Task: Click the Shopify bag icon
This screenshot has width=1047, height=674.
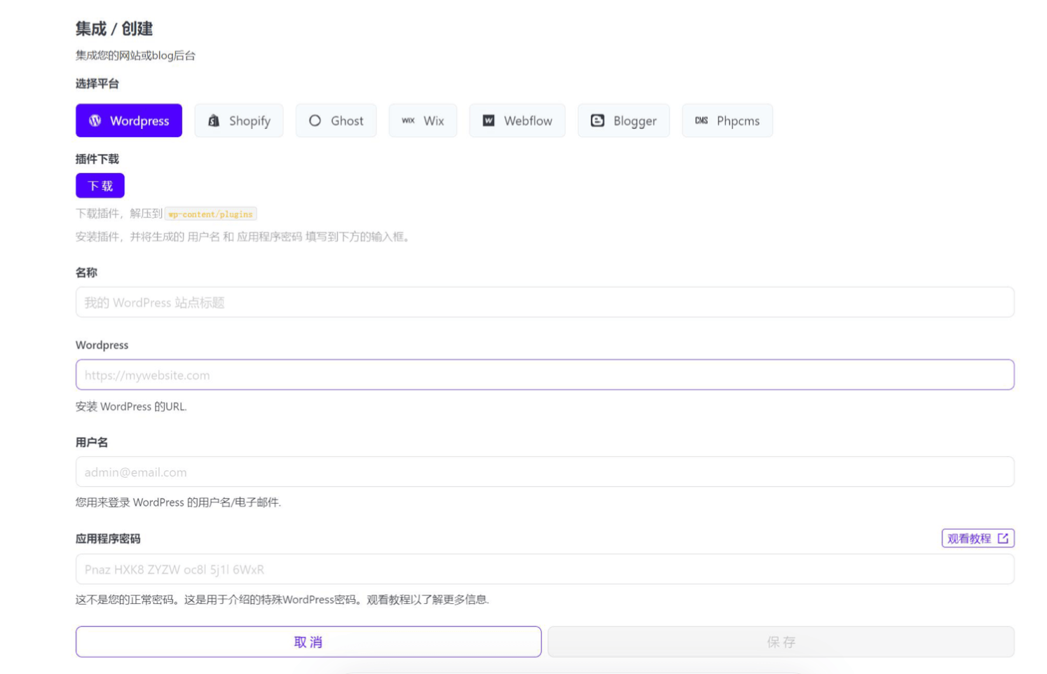Action: tap(214, 121)
